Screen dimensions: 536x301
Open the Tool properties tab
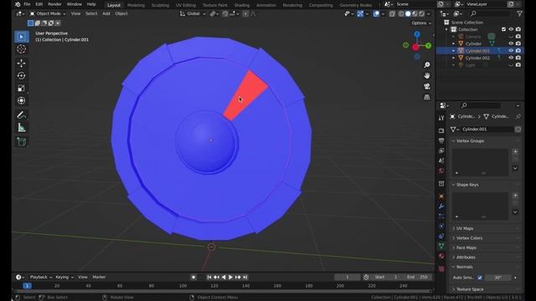[441, 118]
